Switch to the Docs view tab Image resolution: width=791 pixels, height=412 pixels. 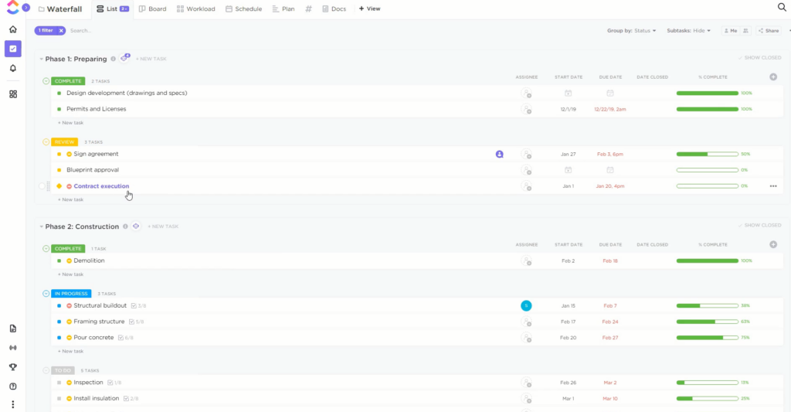click(x=334, y=9)
